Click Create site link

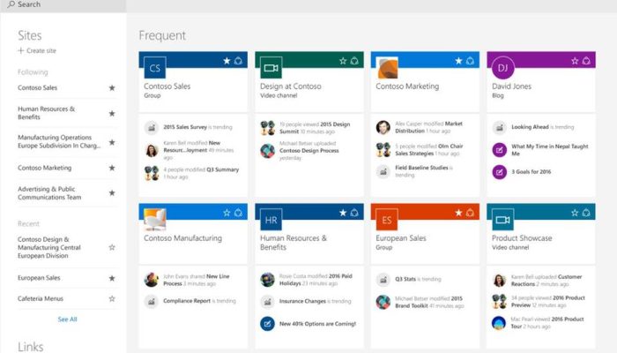pos(38,51)
